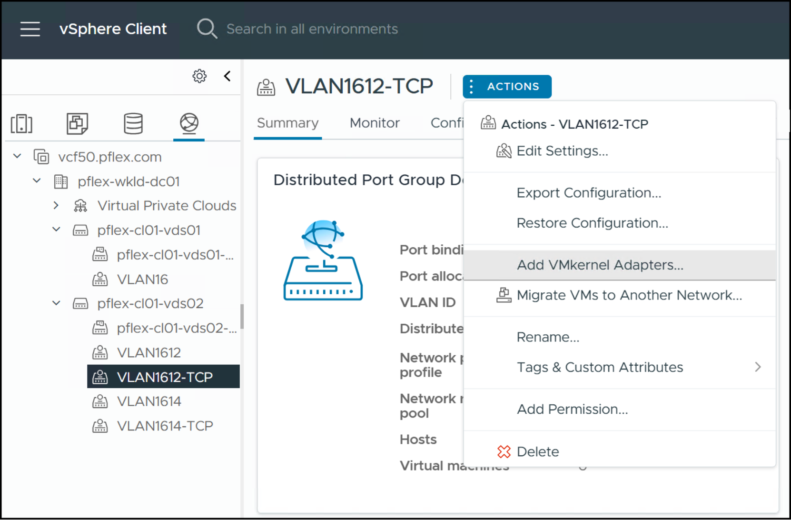Image resolution: width=791 pixels, height=520 pixels.
Task: Click the pflex-cl01-vds01 switch icon
Action: tap(80, 230)
